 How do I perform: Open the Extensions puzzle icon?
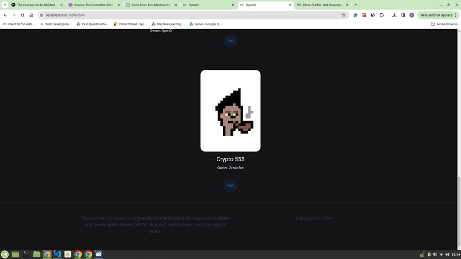click(381, 15)
